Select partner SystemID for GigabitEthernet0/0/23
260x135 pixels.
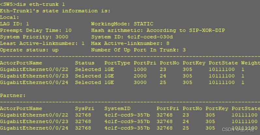tap(127, 122)
